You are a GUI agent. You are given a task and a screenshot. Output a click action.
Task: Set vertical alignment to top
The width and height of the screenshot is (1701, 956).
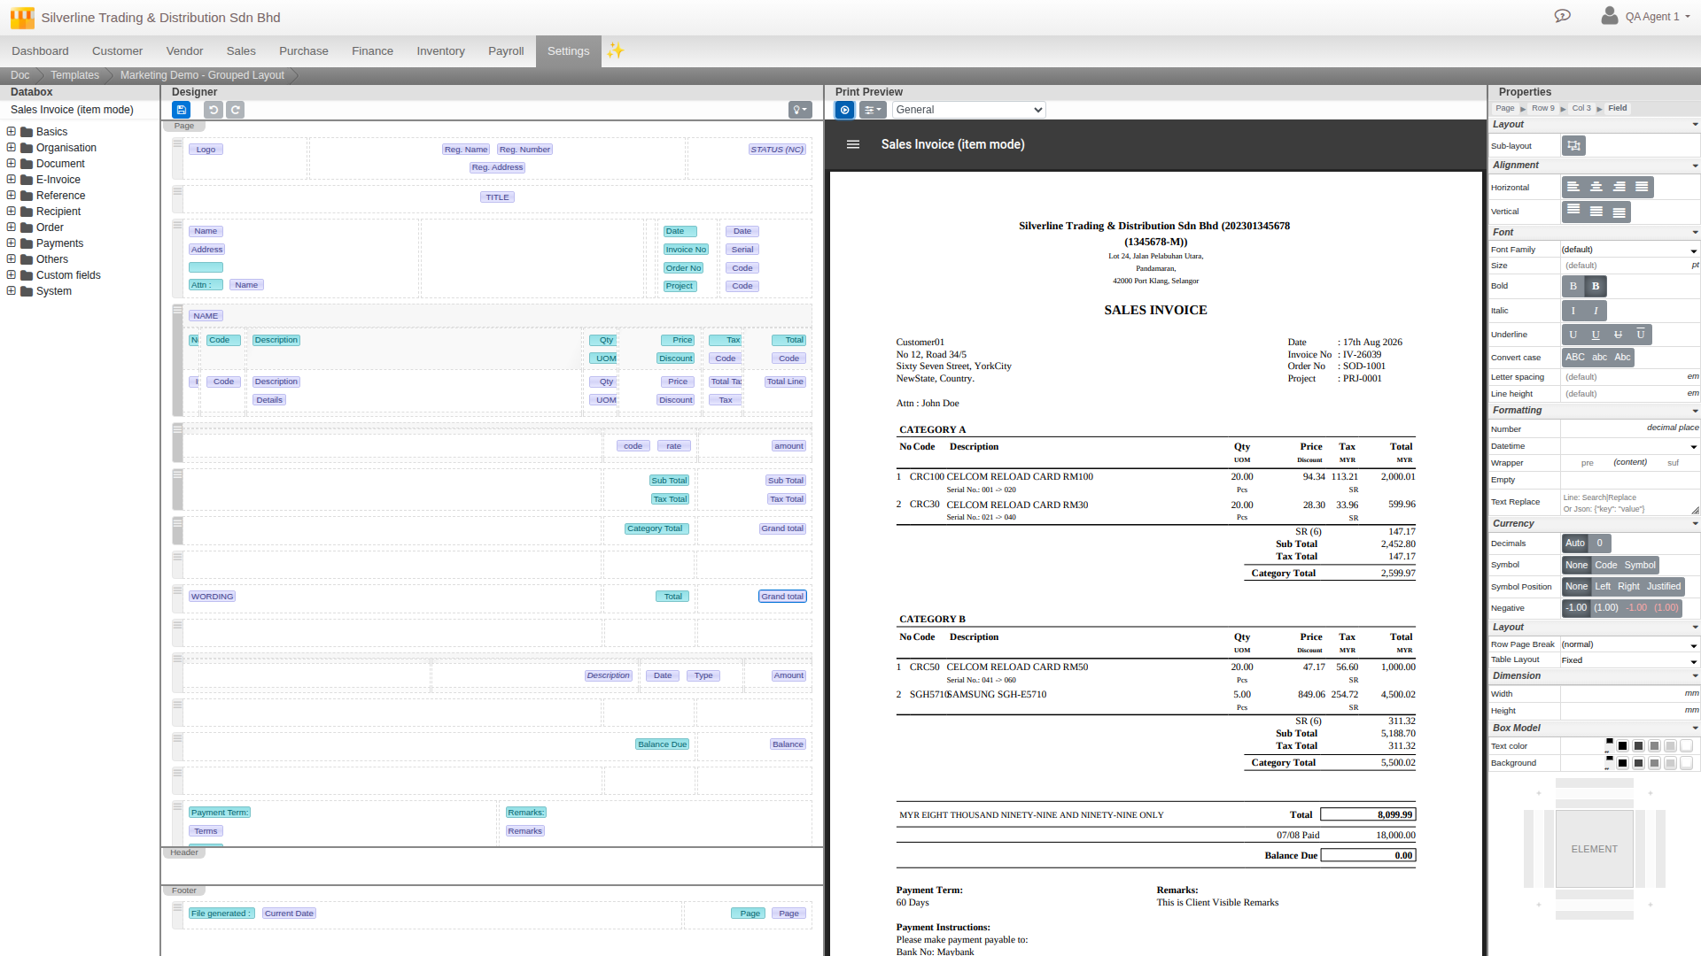click(x=1573, y=212)
